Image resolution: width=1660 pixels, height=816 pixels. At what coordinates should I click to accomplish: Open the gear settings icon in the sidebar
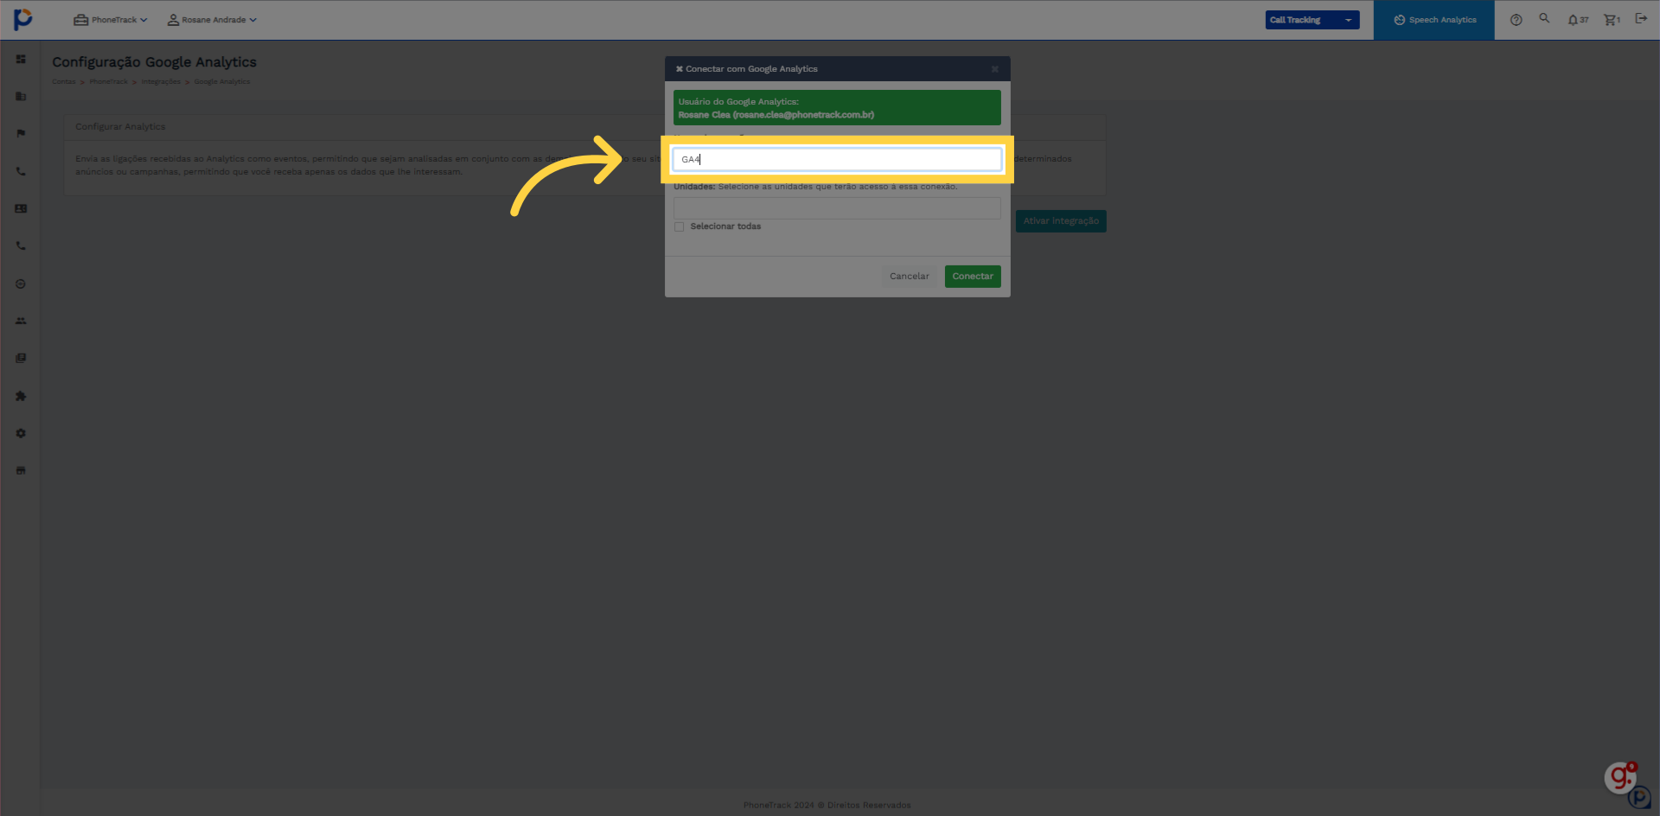pos(21,433)
